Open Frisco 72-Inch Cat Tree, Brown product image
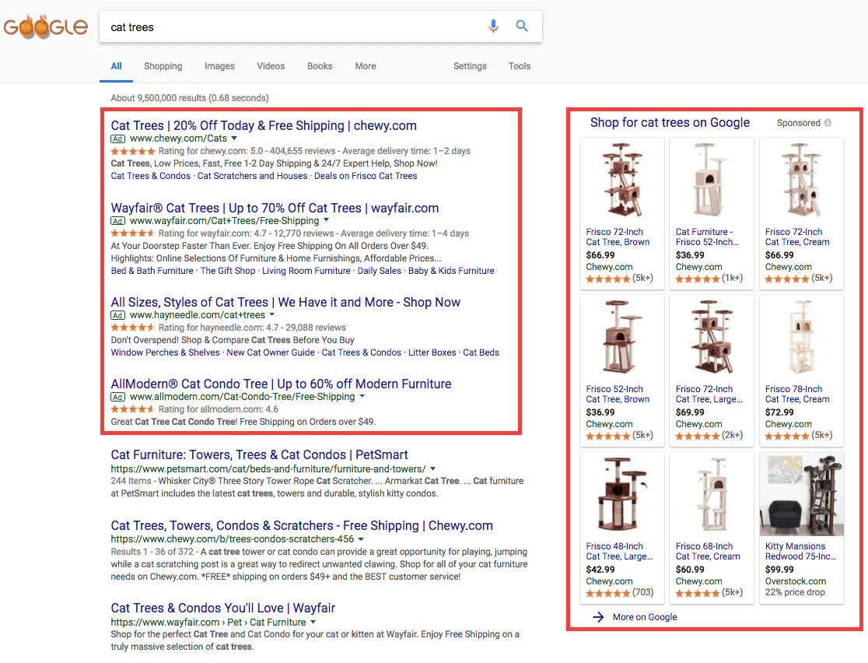 (x=622, y=180)
